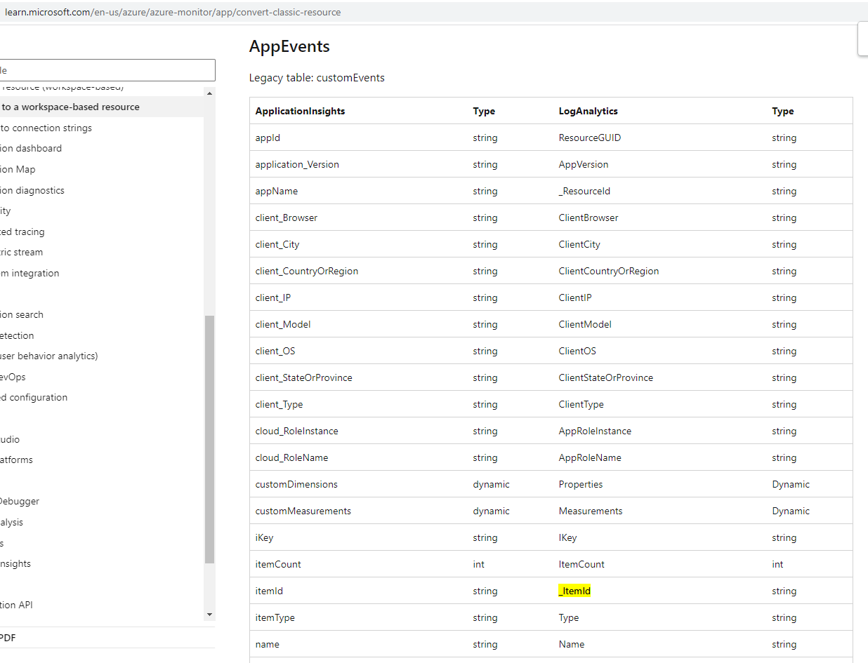This screenshot has height=663, width=868.
Task: Click the highlighted _ItemId cell
Action: point(574,591)
